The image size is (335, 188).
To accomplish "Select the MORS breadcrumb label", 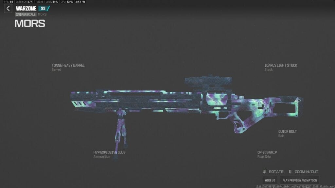I will 42,14.
